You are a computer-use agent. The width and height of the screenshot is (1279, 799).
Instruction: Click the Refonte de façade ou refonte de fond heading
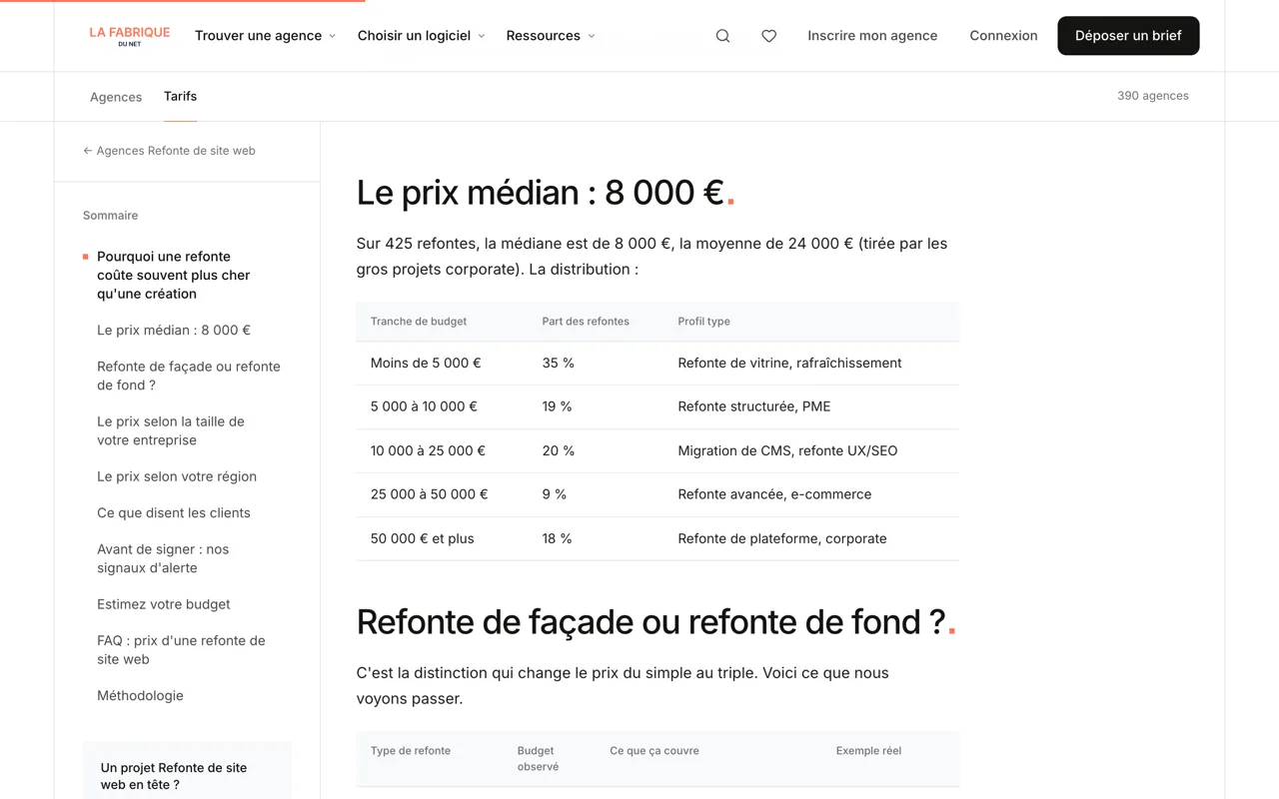click(x=656, y=621)
